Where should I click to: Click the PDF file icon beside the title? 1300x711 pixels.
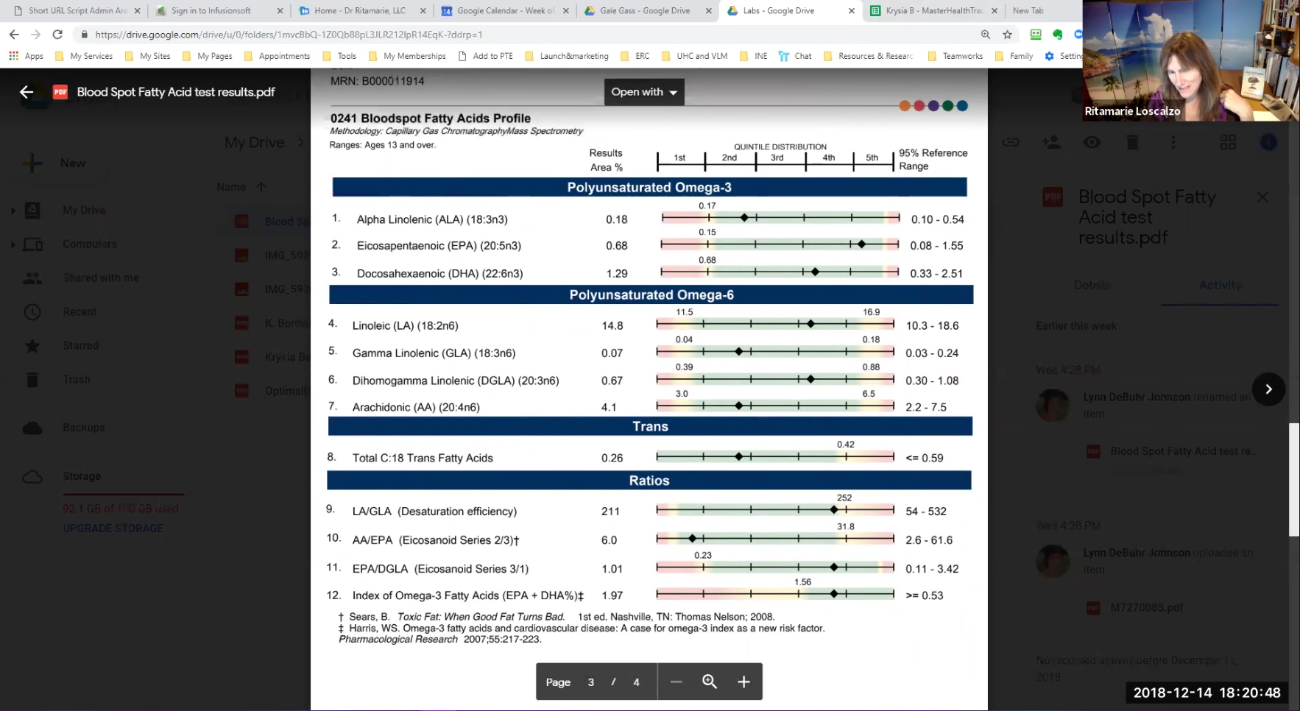point(60,92)
